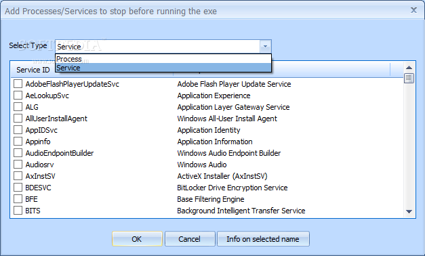Click Windows All-User Install Agent description

tap(227, 119)
